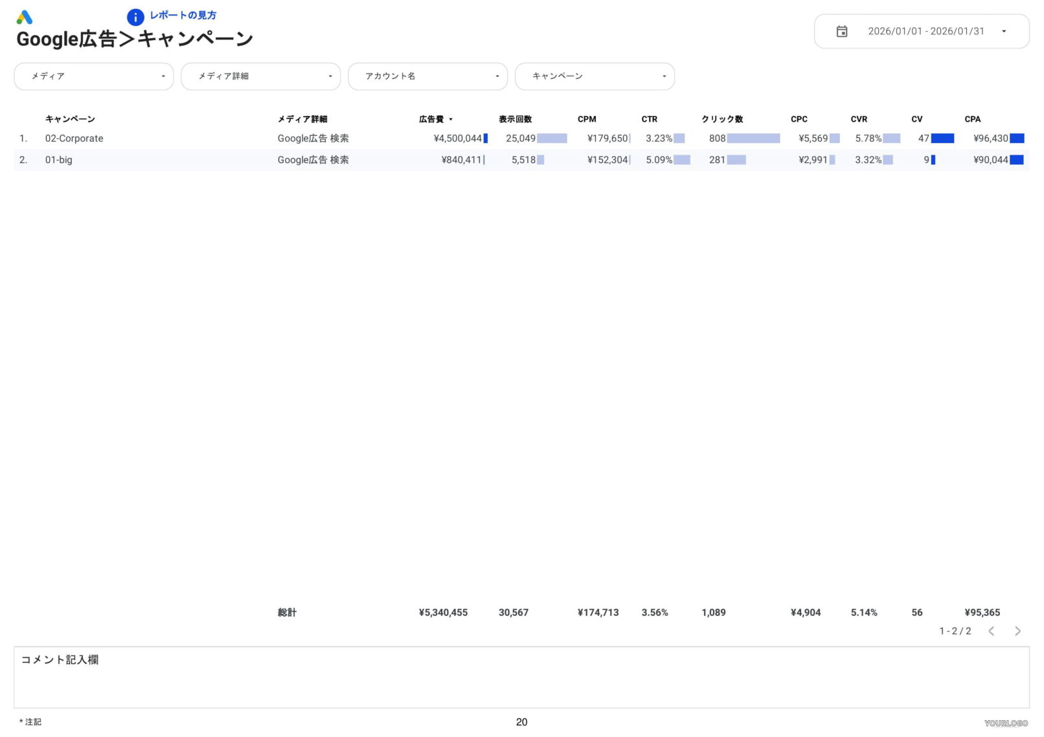Open the アカウント名 filter dropdown

coord(427,76)
